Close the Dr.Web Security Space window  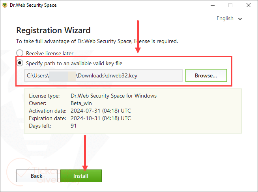pos(249,5)
